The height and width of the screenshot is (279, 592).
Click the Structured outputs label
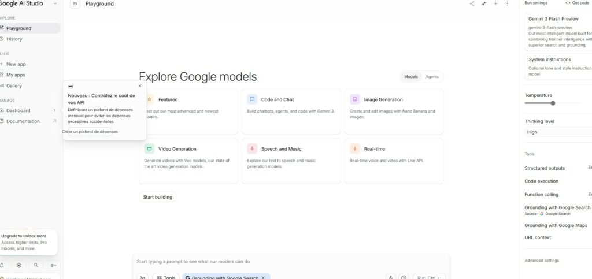coord(545,168)
